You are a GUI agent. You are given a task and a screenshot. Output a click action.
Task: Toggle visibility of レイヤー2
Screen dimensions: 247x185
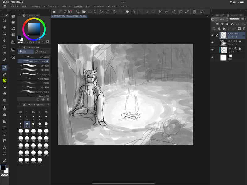(212, 43)
